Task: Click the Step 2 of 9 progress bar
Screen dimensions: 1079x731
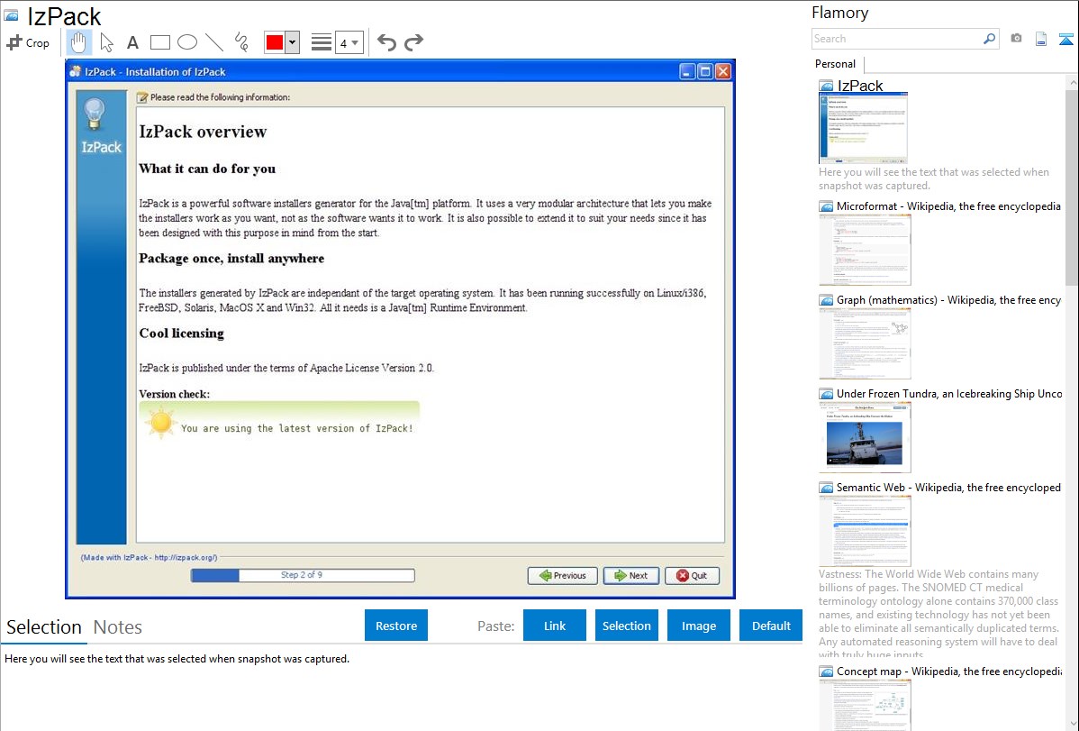Action: pos(303,574)
